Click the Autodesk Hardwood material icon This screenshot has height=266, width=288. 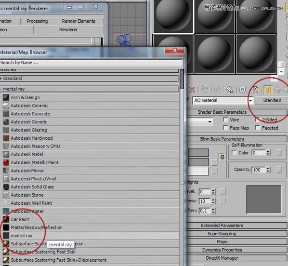6,138
